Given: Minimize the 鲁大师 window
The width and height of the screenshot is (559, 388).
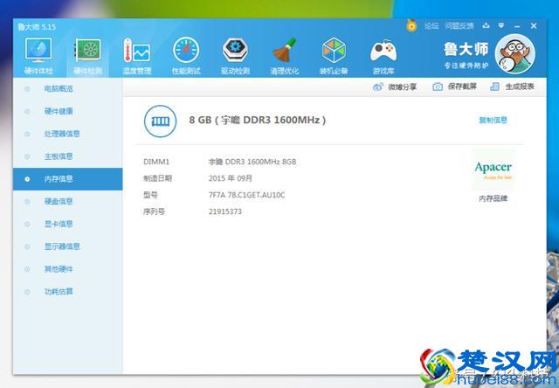Looking at the screenshot, I should tap(517, 26).
